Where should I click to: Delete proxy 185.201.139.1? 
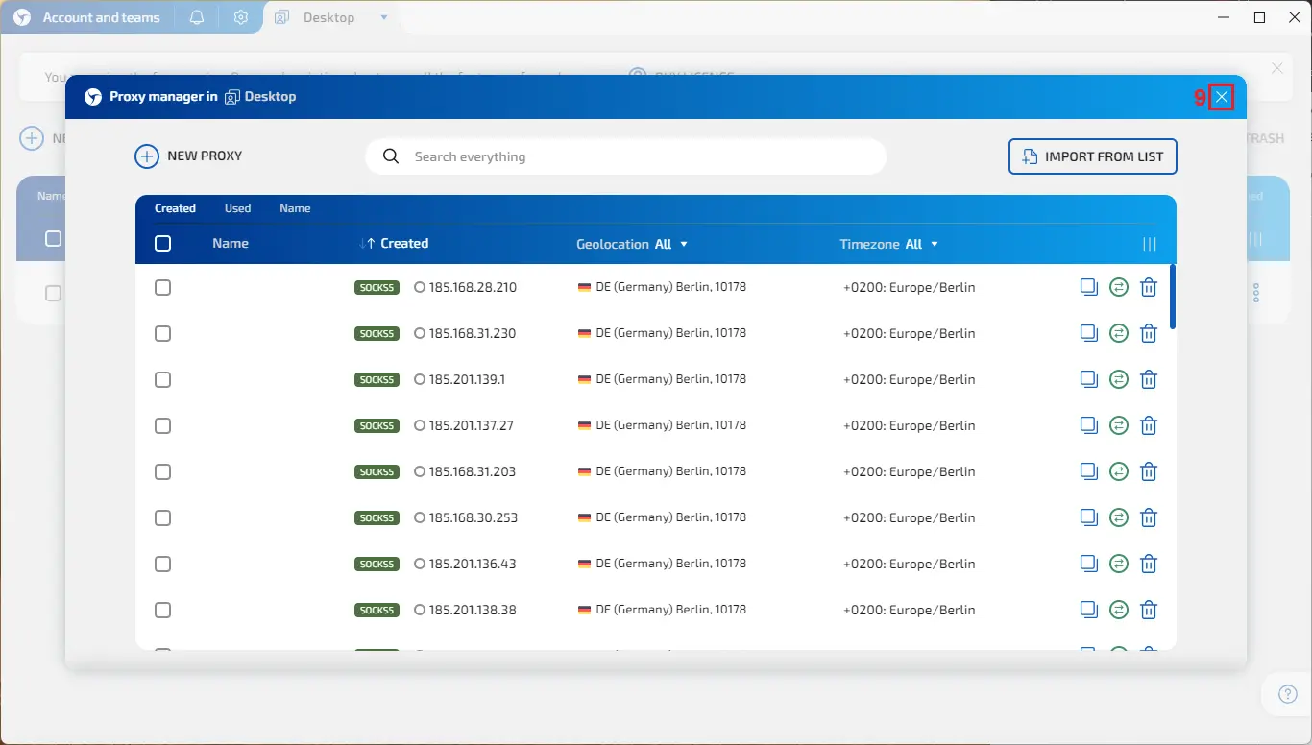point(1149,379)
